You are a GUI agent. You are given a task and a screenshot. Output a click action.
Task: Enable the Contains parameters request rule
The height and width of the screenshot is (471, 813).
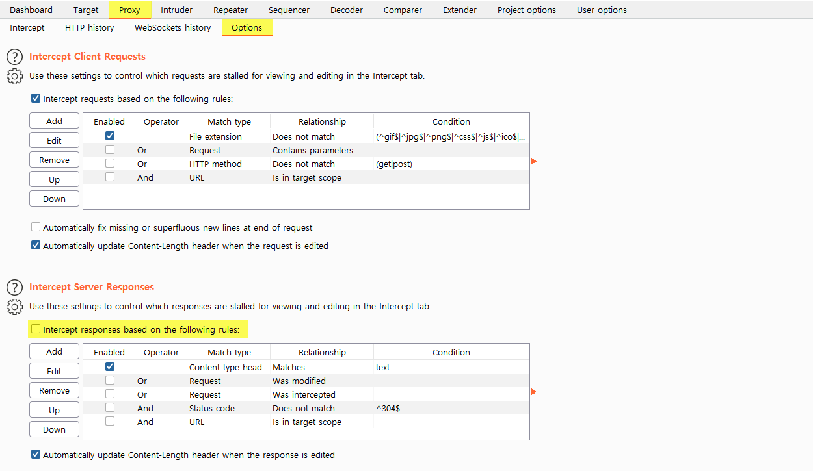[109, 150]
